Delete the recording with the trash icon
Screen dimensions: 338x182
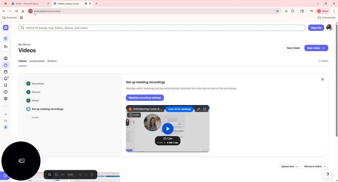click(92, 175)
